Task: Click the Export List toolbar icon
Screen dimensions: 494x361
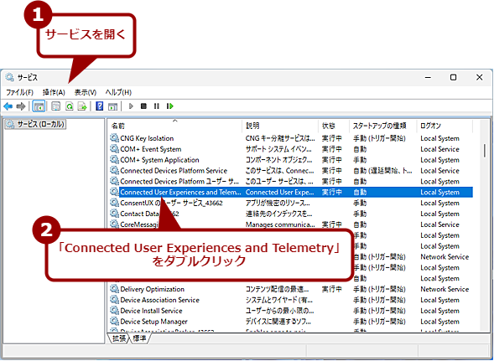Action: click(82, 106)
